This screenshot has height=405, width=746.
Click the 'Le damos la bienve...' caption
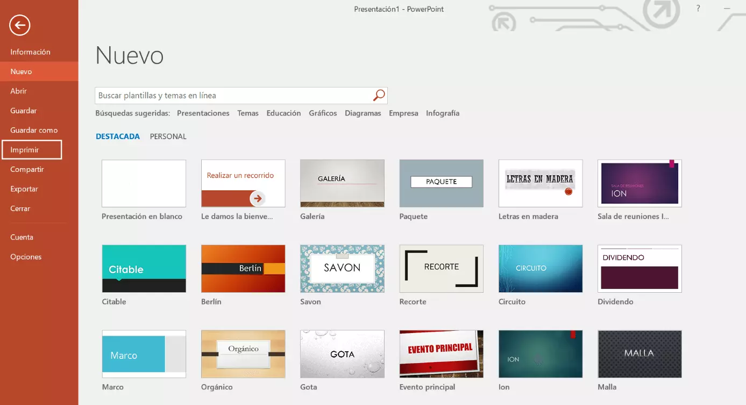(237, 216)
